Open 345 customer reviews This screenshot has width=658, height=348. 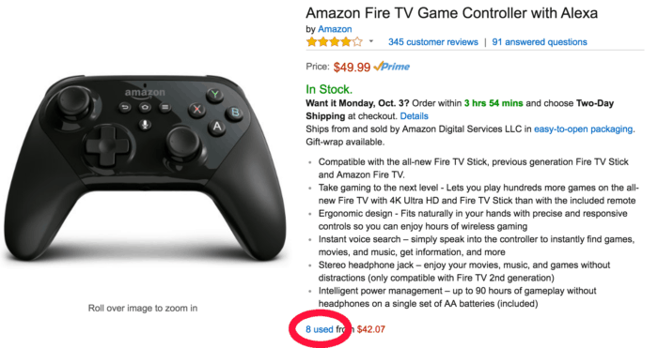(x=432, y=42)
